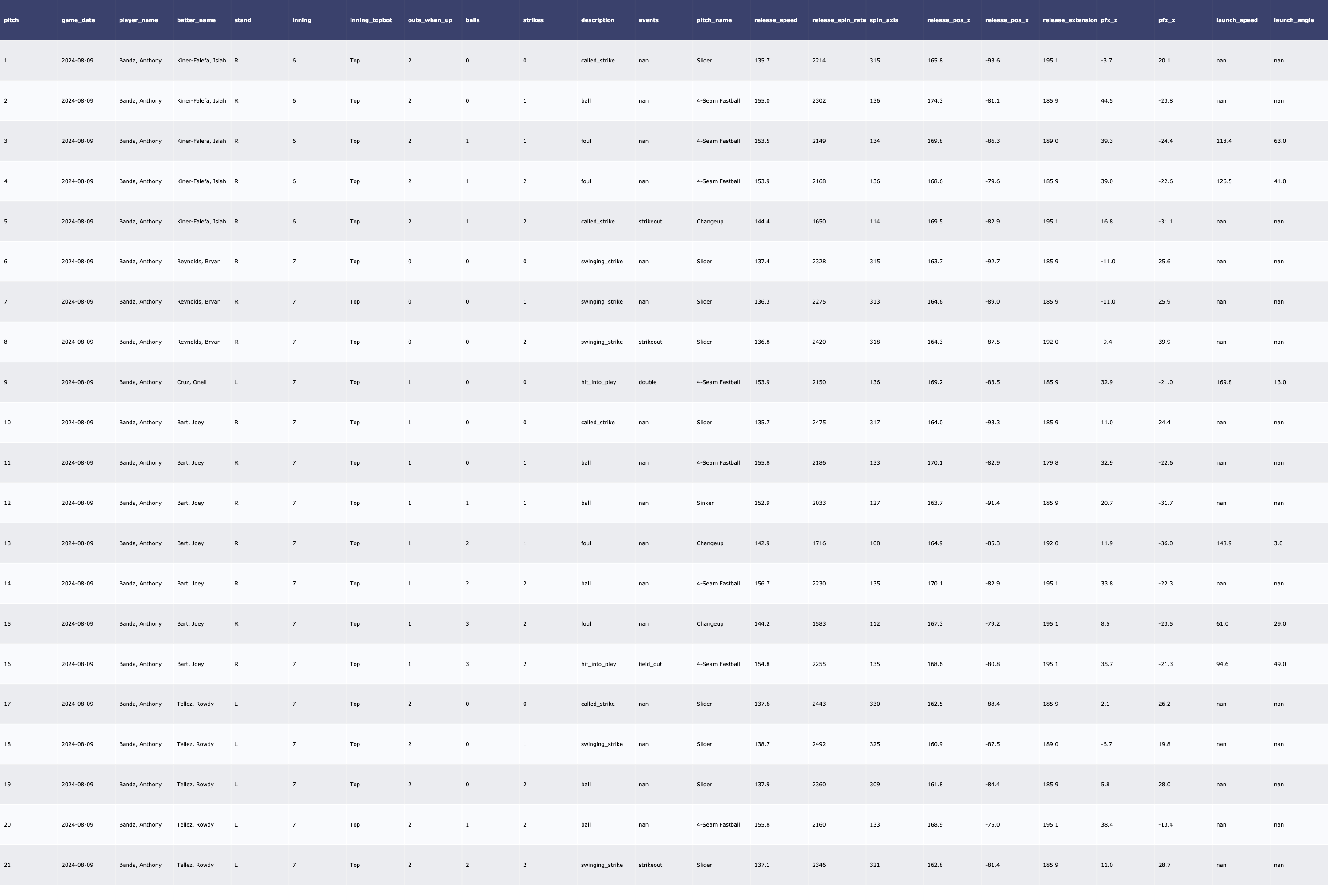Click the launch_angle column header
Screen dimensions: 1328x885
[x=1293, y=20]
